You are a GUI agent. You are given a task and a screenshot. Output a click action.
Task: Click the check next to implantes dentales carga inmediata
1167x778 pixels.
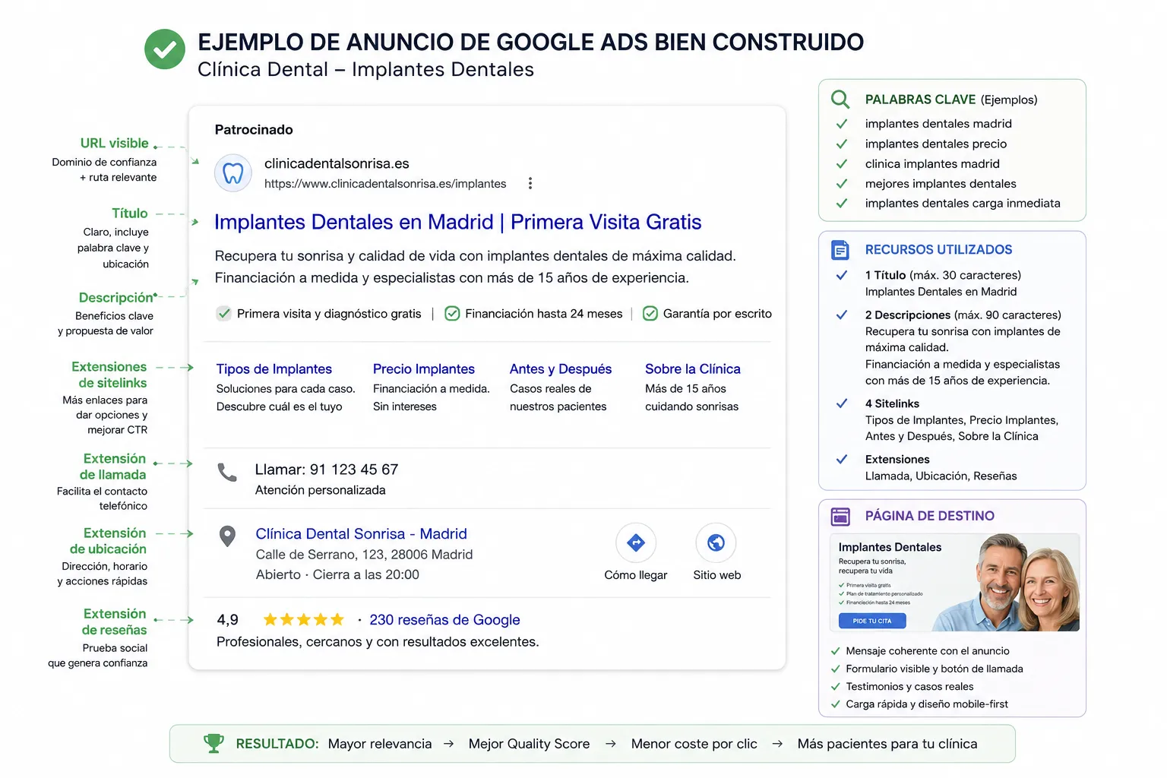842,204
